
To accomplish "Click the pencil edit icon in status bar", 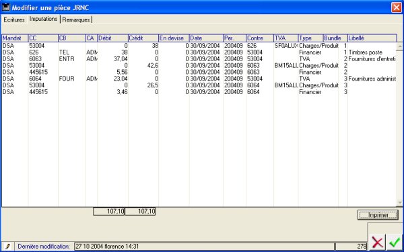I will (x=7, y=246).
